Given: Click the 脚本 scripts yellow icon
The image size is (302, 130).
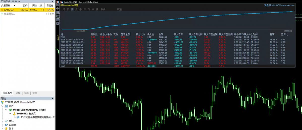Looking at the screenshot, I should coord(6,129).
